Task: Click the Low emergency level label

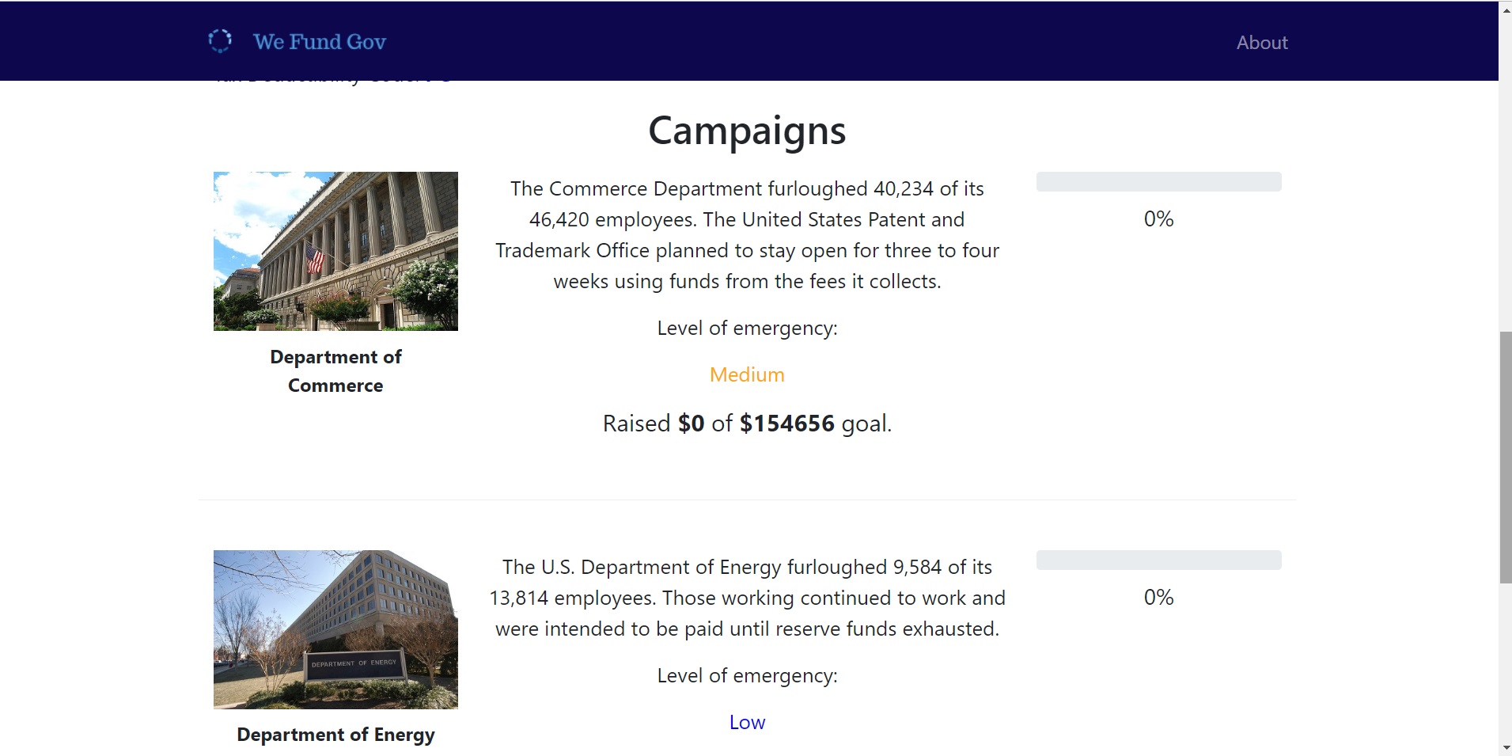Action: [747, 722]
